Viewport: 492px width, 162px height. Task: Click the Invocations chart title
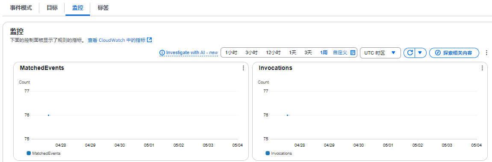point(276,68)
